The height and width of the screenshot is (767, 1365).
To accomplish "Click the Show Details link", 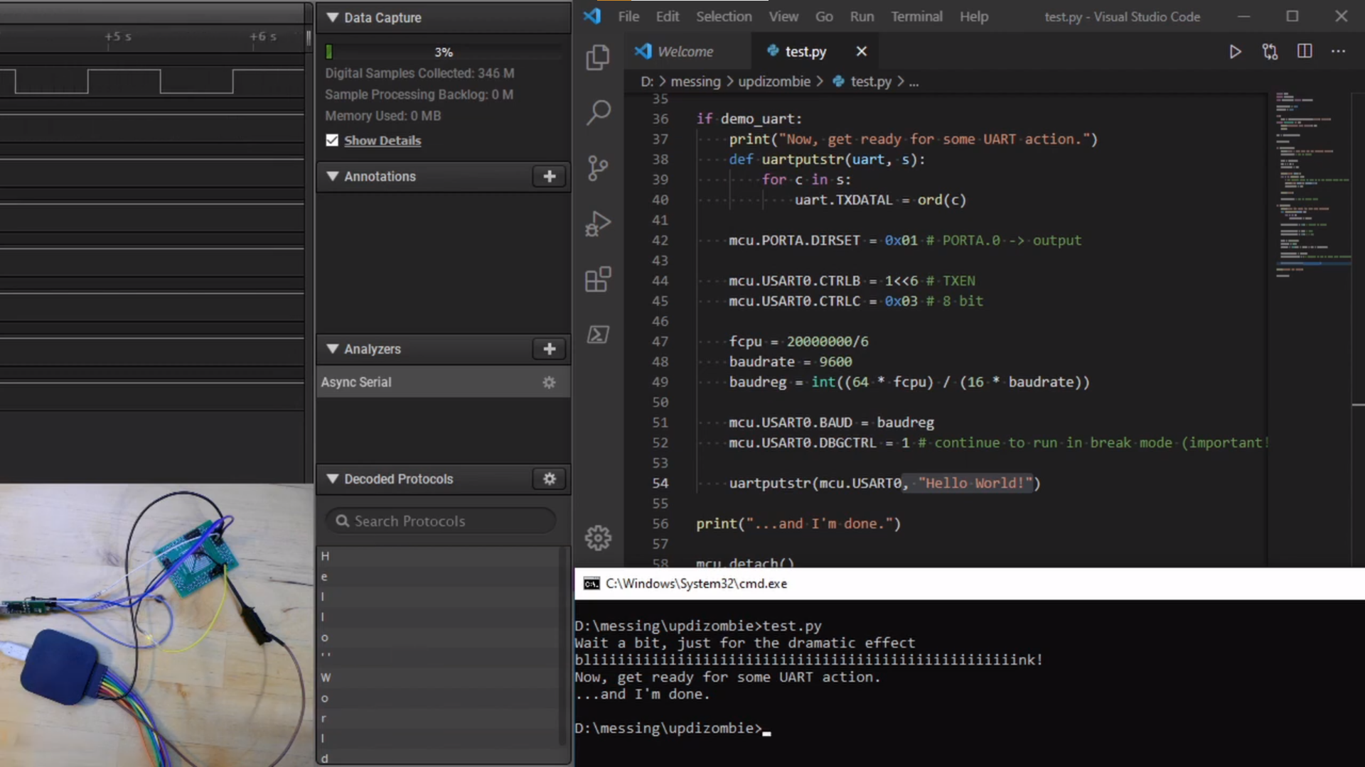I will 382,141.
